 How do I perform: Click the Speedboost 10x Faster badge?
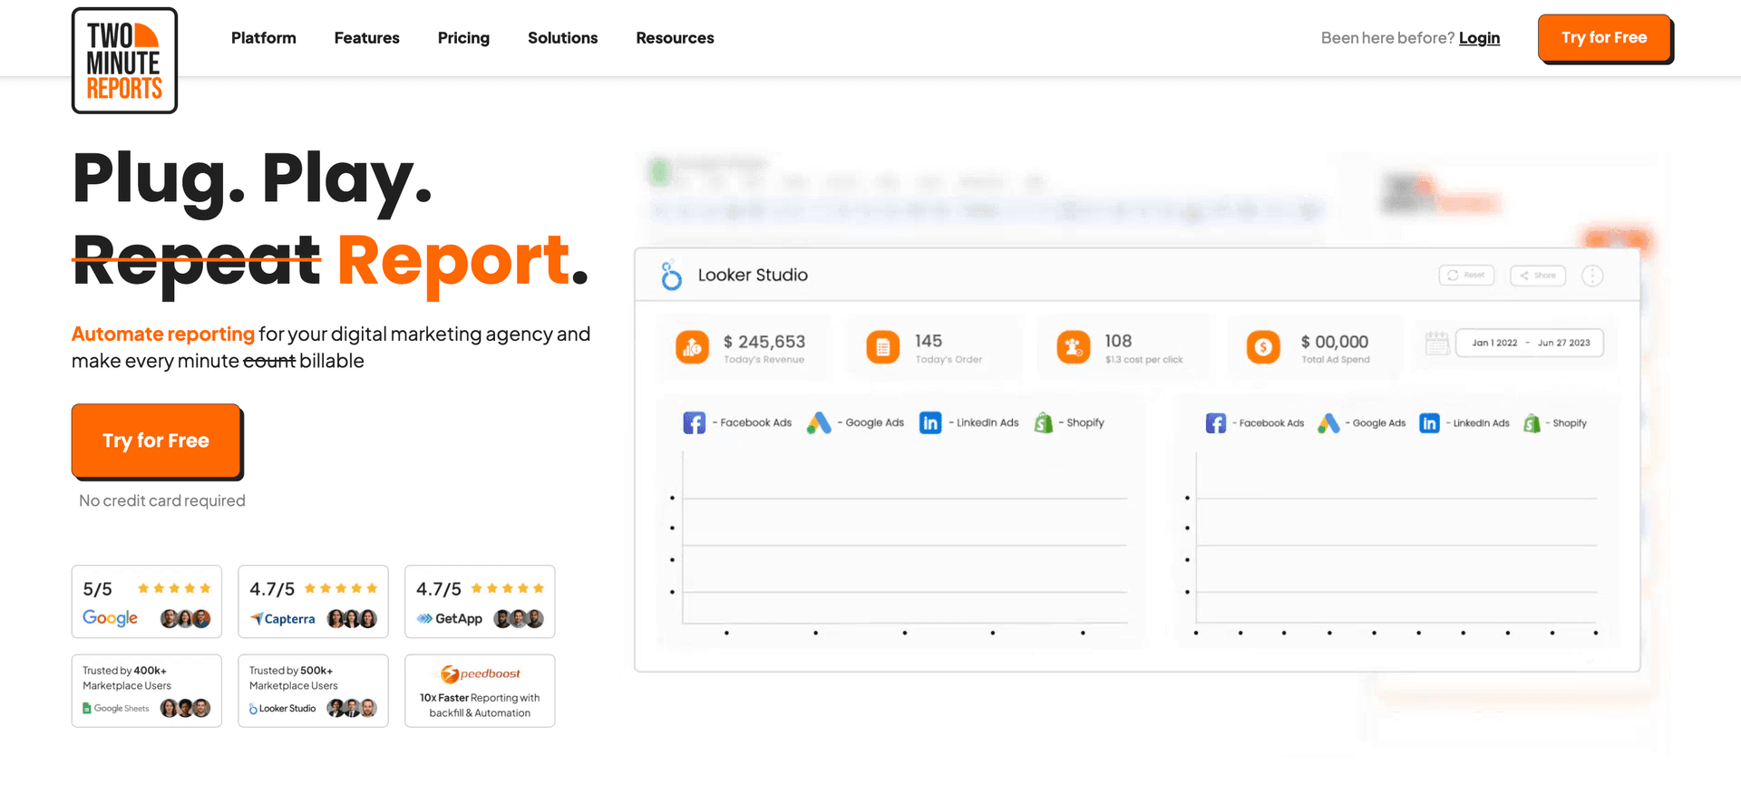click(x=480, y=691)
